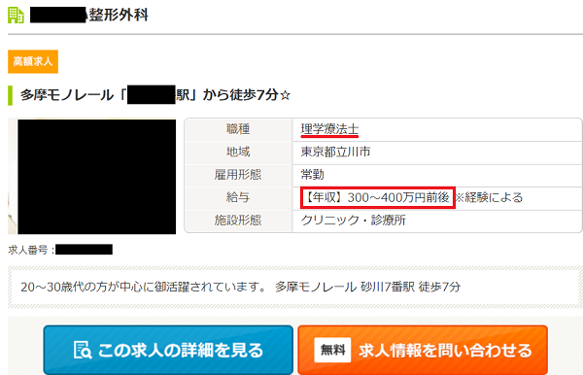Click the クリニック・診療所 facility value
Viewport: 583px width, 375px height.
354,221
